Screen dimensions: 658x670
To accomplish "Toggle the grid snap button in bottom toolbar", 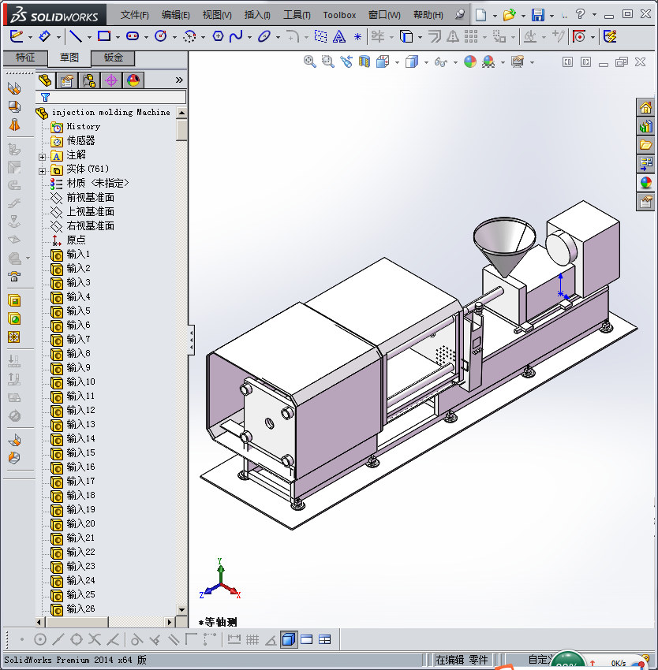I will click(x=252, y=639).
